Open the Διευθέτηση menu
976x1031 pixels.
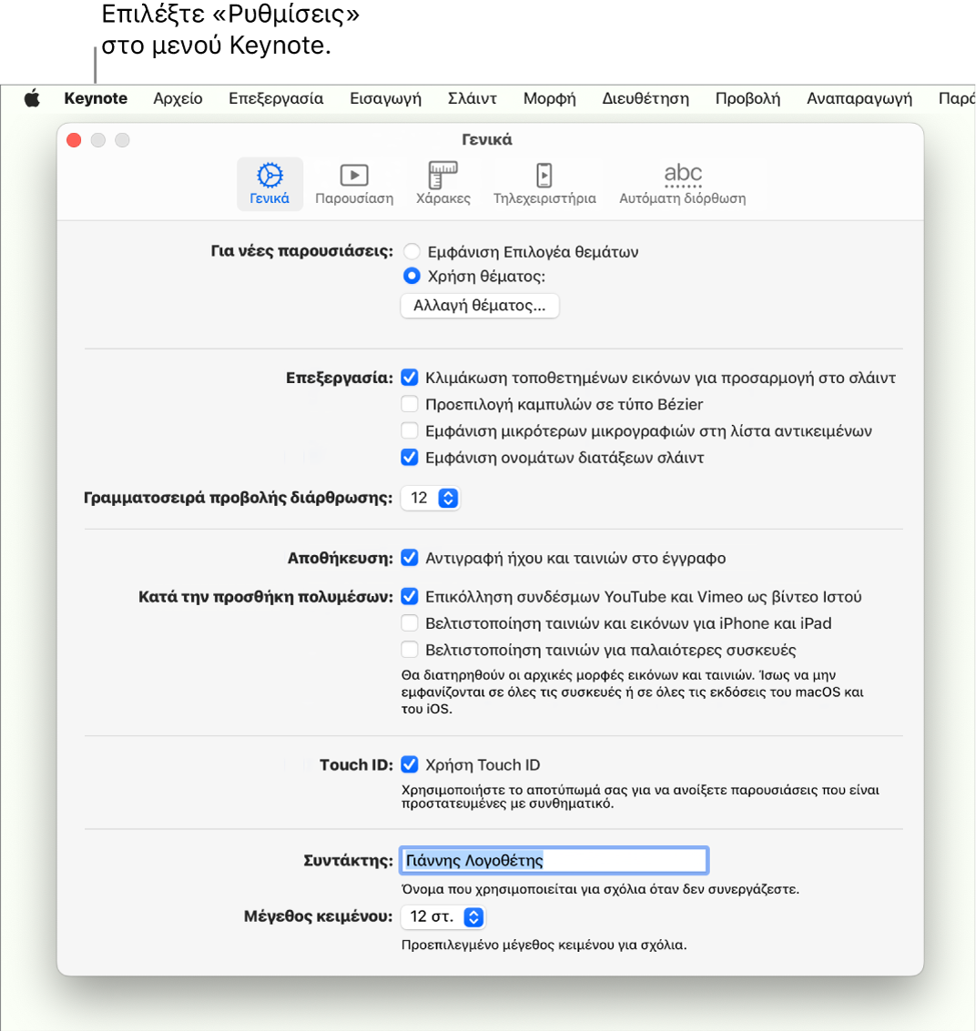[646, 98]
